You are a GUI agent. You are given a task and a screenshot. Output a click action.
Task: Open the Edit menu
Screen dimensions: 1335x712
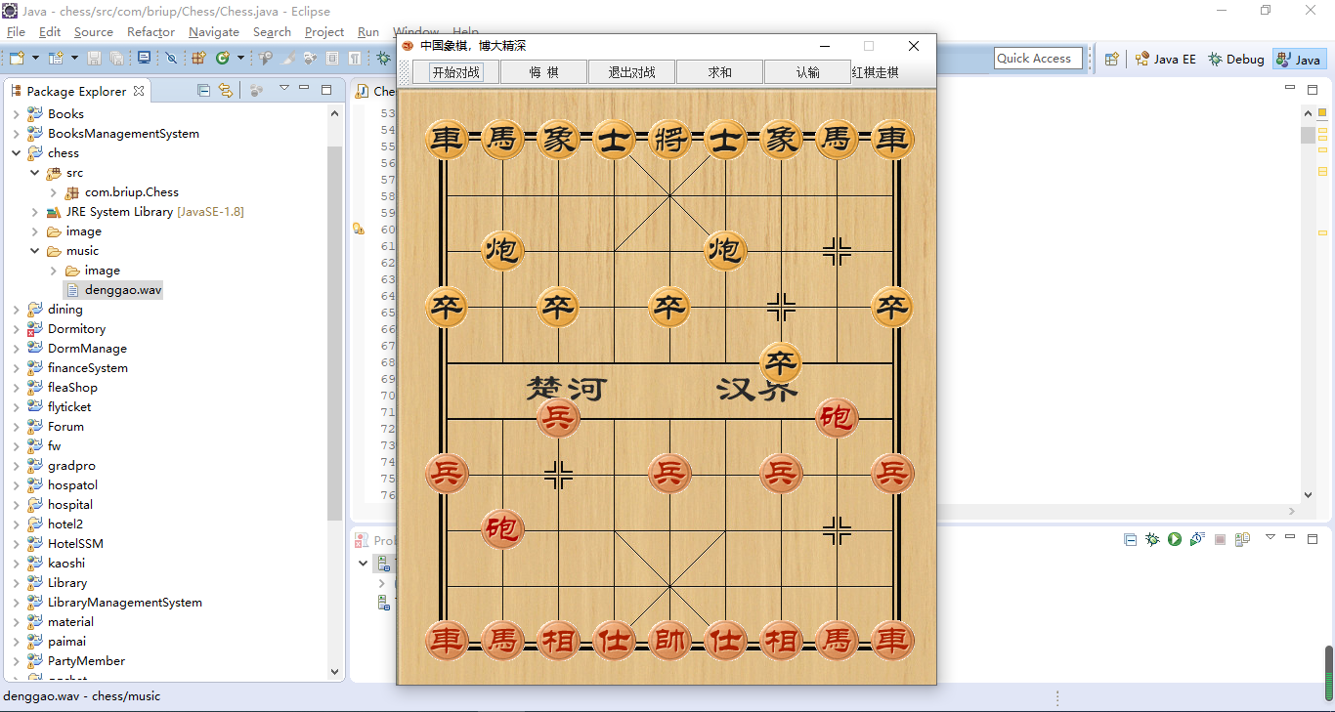(x=50, y=32)
